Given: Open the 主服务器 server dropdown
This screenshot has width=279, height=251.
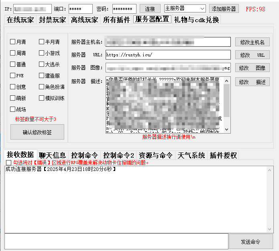Looking at the screenshot, I should click(185, 8).
